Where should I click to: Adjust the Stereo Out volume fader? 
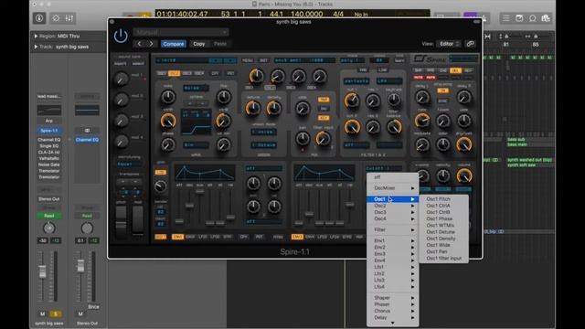[x=80, y=266]
